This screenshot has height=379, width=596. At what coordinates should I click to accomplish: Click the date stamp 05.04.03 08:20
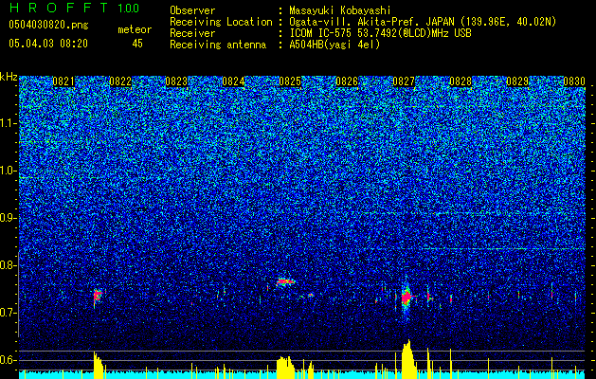point(48,44)
